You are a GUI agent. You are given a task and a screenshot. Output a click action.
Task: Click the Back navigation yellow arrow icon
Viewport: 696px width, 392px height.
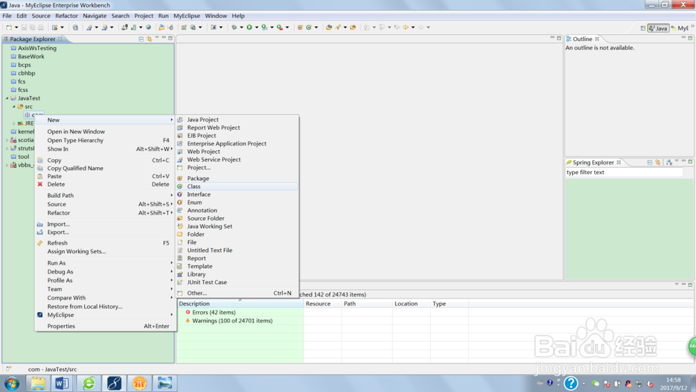click(405, 28)
